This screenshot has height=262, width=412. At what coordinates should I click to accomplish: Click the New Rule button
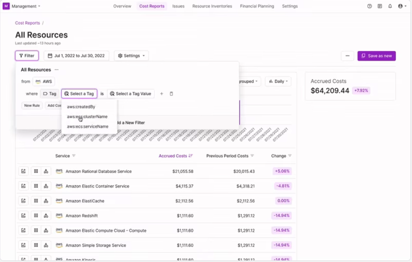32,105
